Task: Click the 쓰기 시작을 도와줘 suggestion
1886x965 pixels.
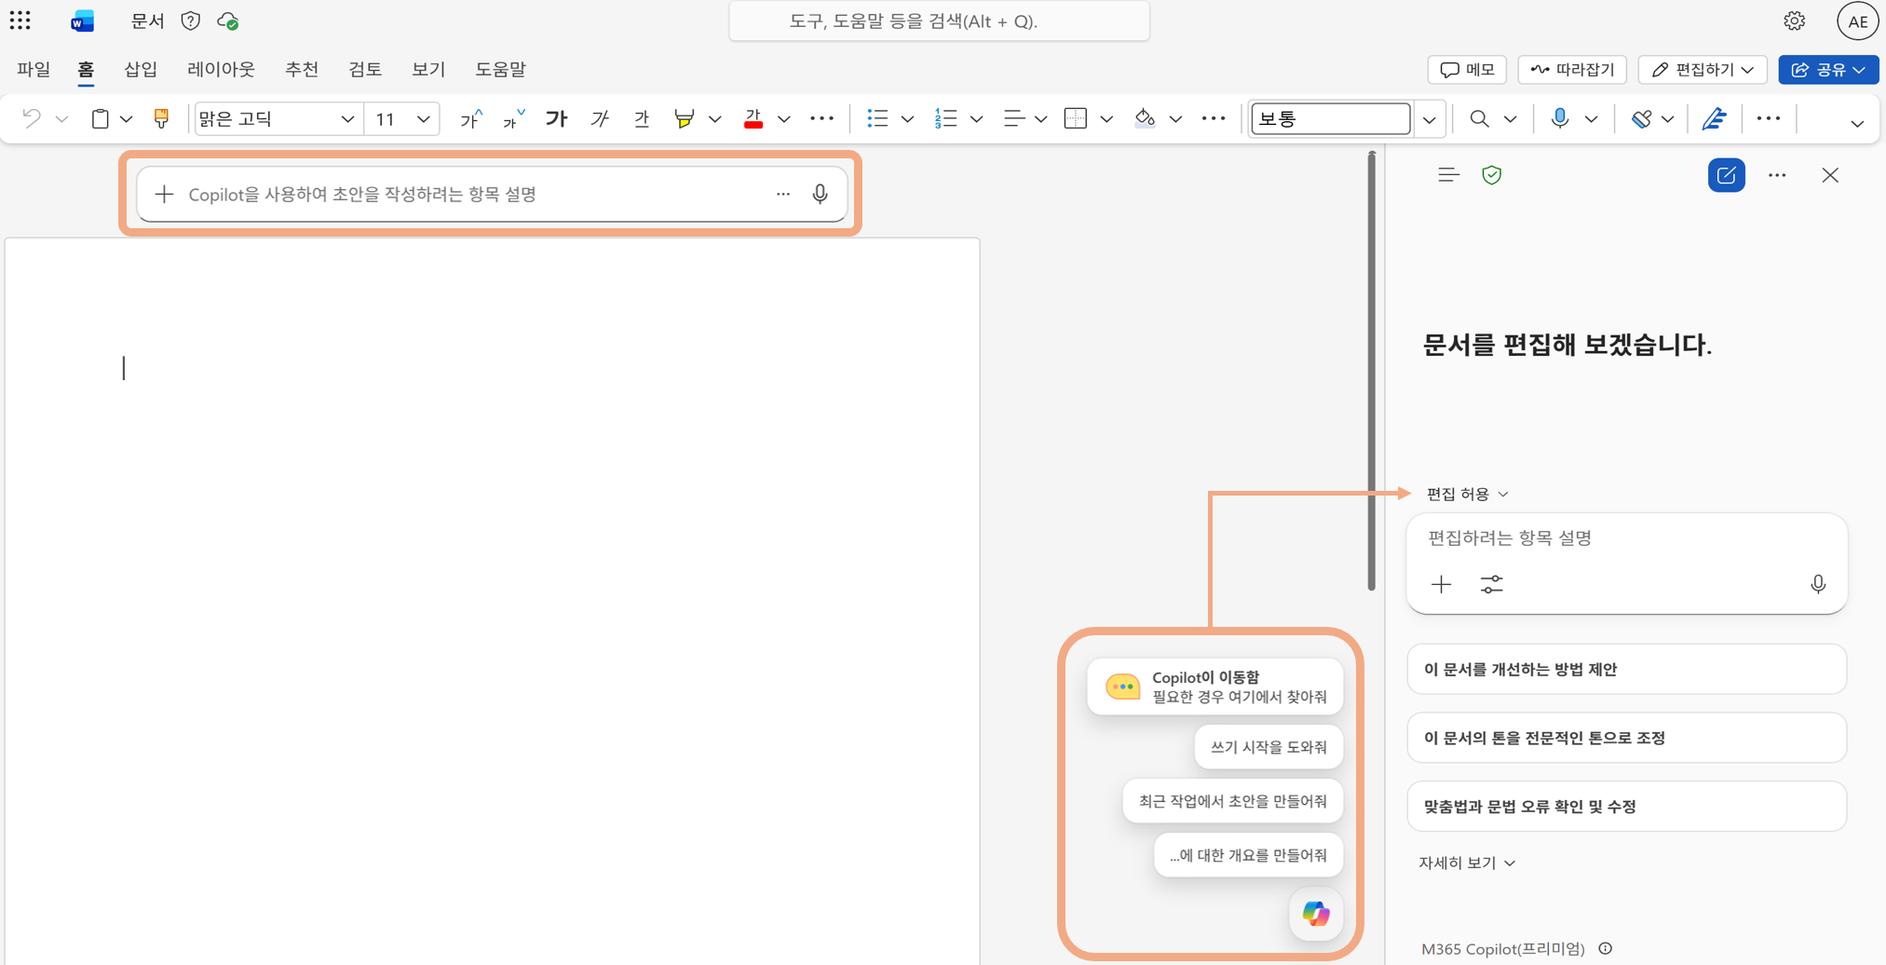Action: [1269, 747]
